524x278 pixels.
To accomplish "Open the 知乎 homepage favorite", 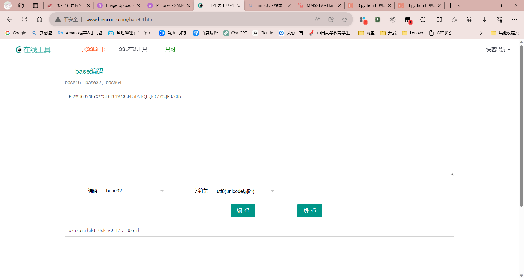I will 173,33.
